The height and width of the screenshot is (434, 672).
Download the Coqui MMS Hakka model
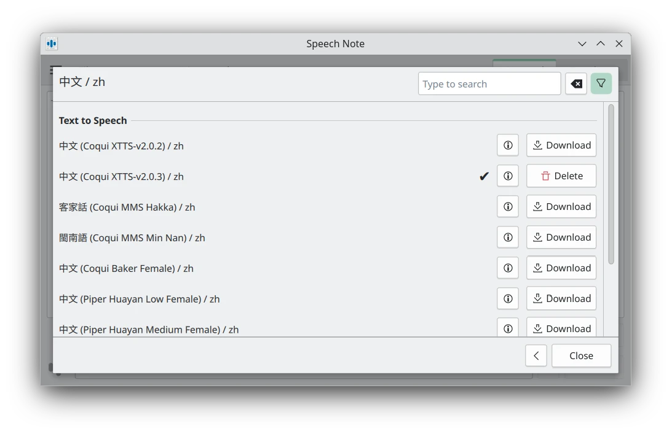[x=561, y=207]
